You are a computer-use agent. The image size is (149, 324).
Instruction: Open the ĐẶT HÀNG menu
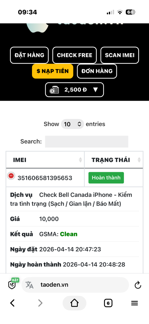[29, 55]
